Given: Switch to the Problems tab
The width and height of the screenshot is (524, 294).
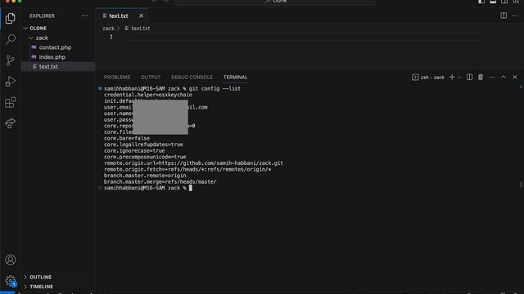Looking at the screenshot, I should point(117,77).
